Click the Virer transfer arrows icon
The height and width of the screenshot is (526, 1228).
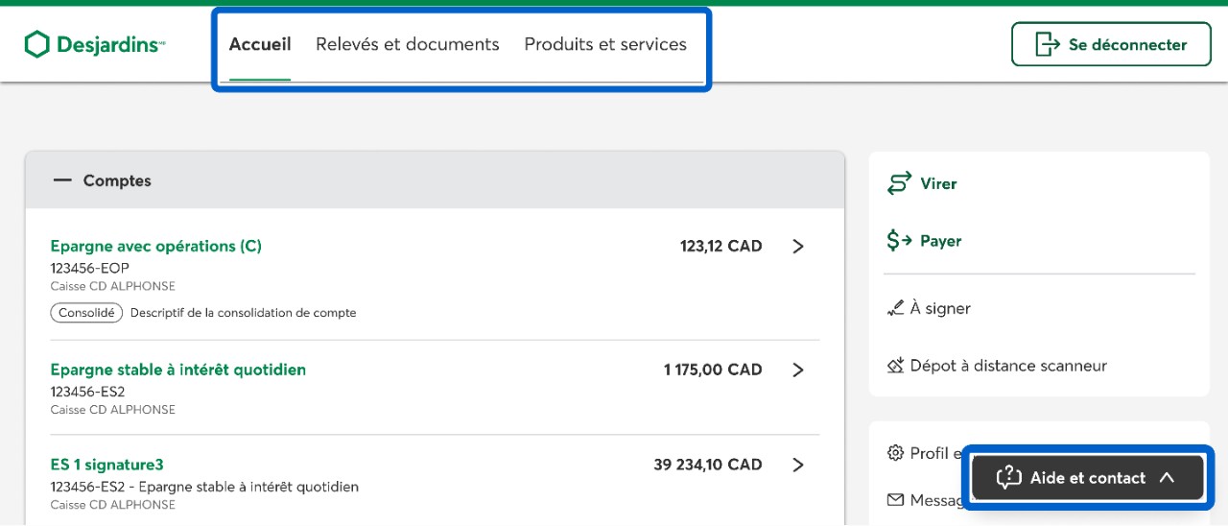pyautogui.click(x=899, y=183)
